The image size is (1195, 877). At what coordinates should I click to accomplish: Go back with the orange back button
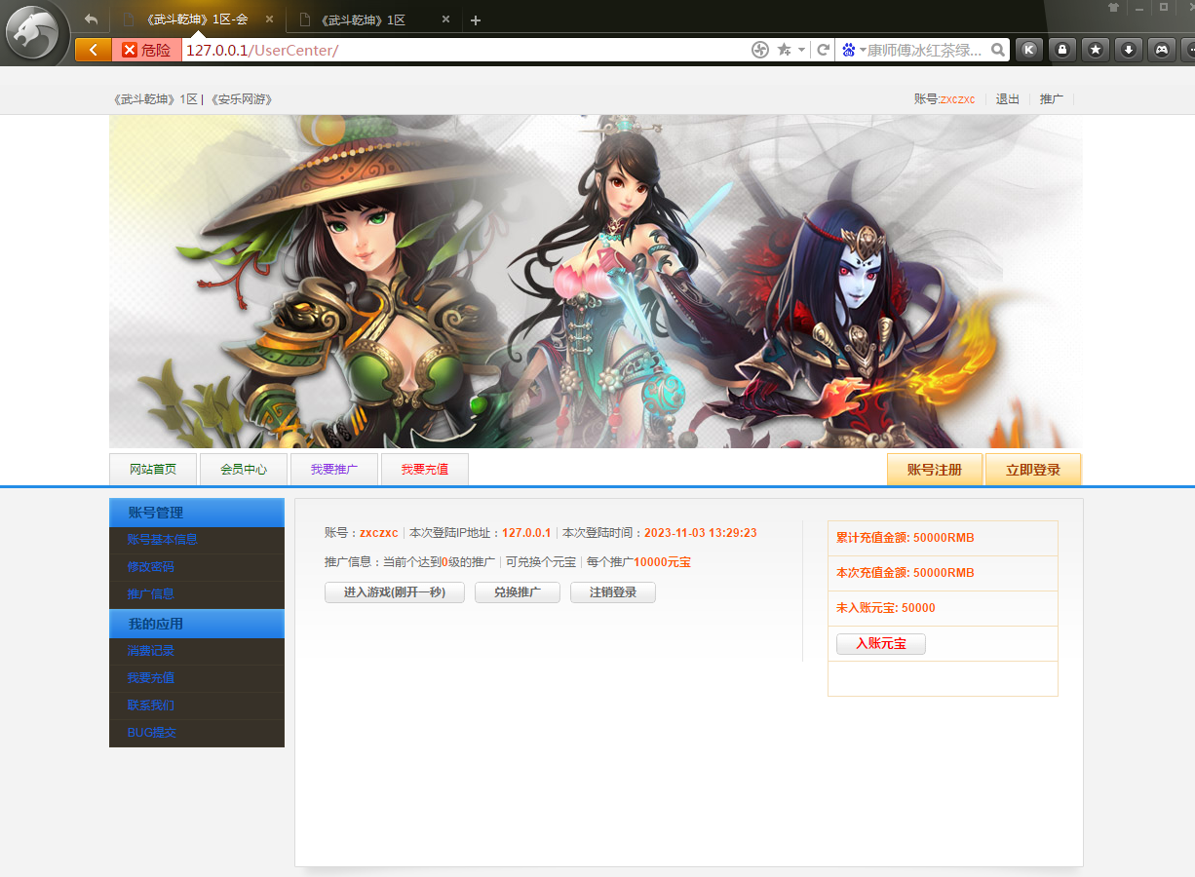[x=93, y=50]
